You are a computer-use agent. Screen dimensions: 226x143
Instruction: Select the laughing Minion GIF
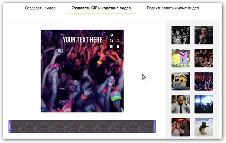tap(180, 81)
